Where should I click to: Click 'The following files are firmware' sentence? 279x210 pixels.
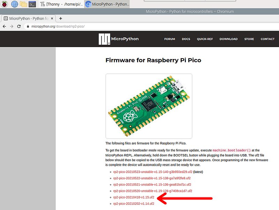146,143
